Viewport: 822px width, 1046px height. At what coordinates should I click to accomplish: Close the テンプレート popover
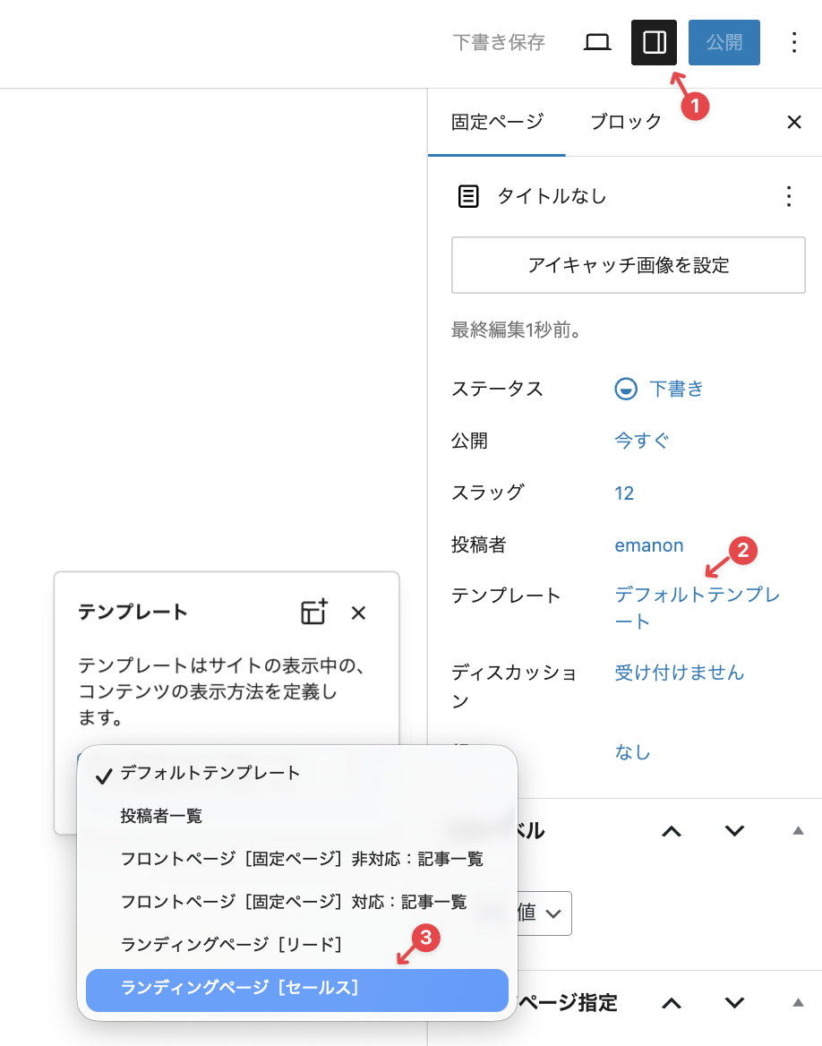tap(358, 613)
